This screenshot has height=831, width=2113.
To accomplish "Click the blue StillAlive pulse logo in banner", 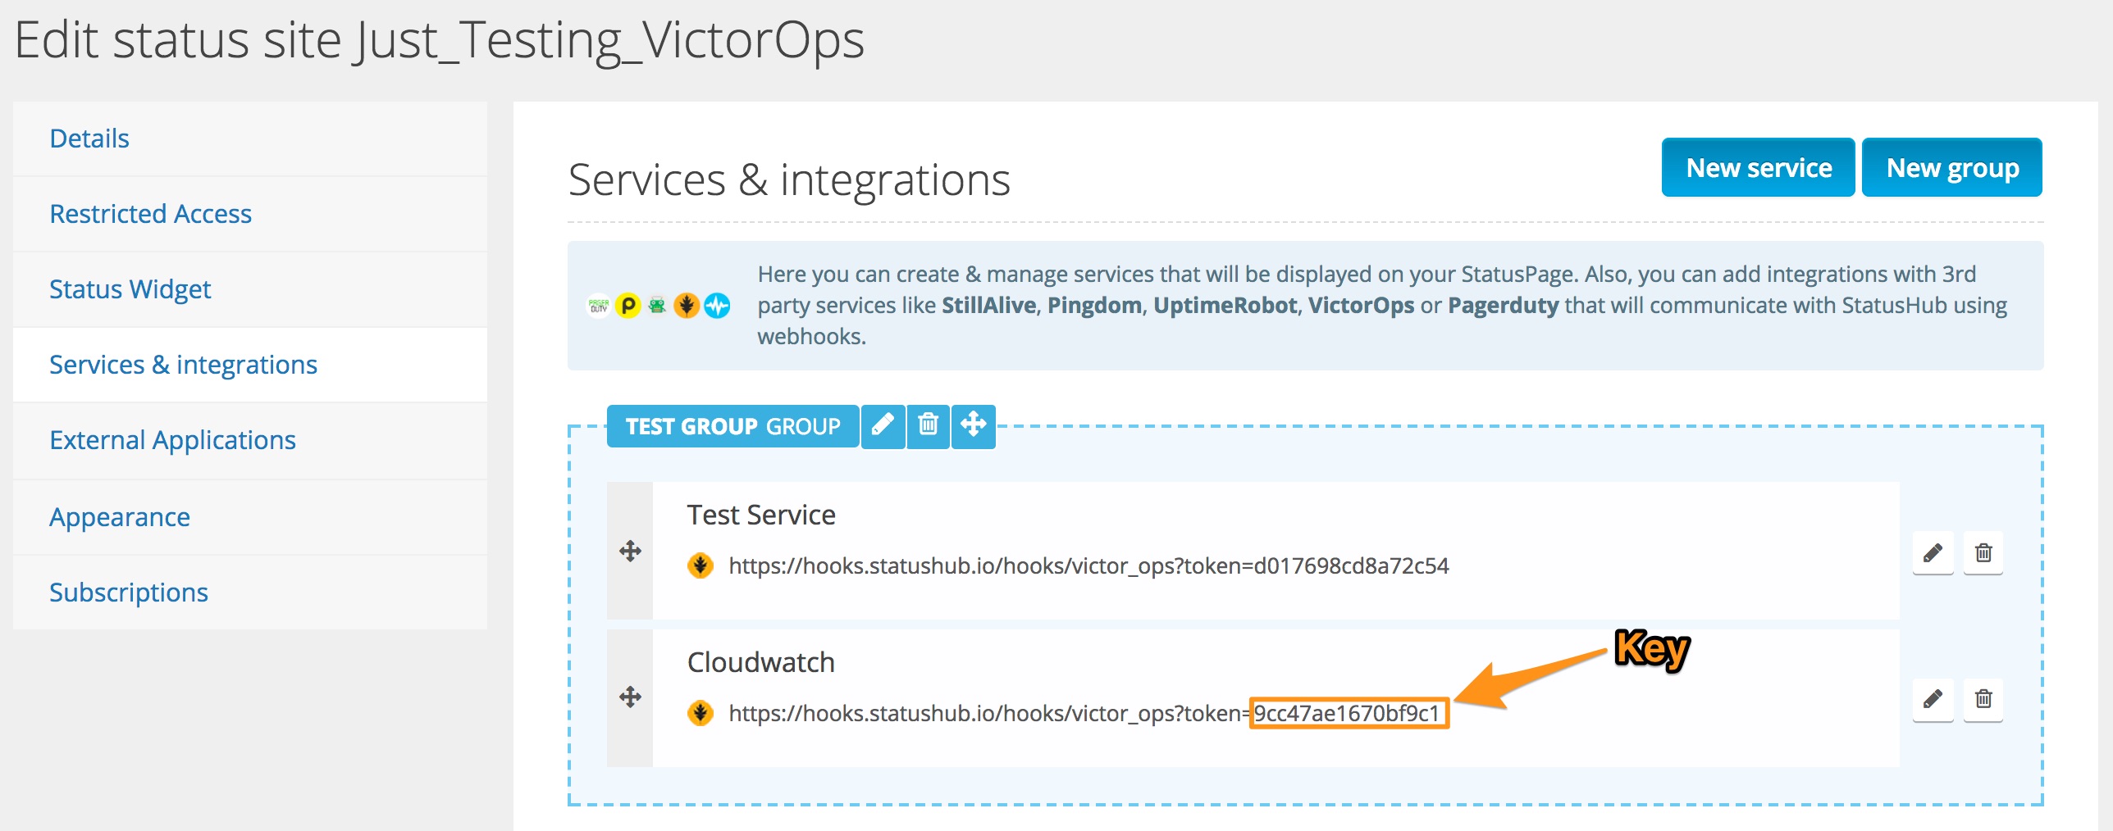I will point(717,306).
